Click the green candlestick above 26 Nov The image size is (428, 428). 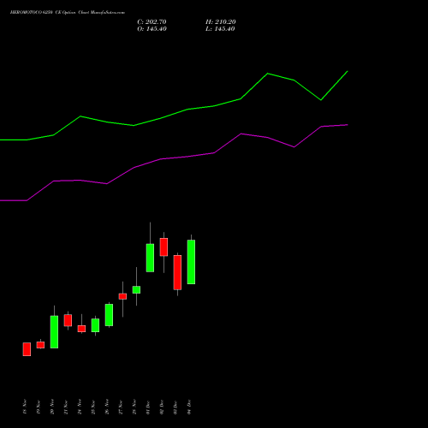pos(109,315)
